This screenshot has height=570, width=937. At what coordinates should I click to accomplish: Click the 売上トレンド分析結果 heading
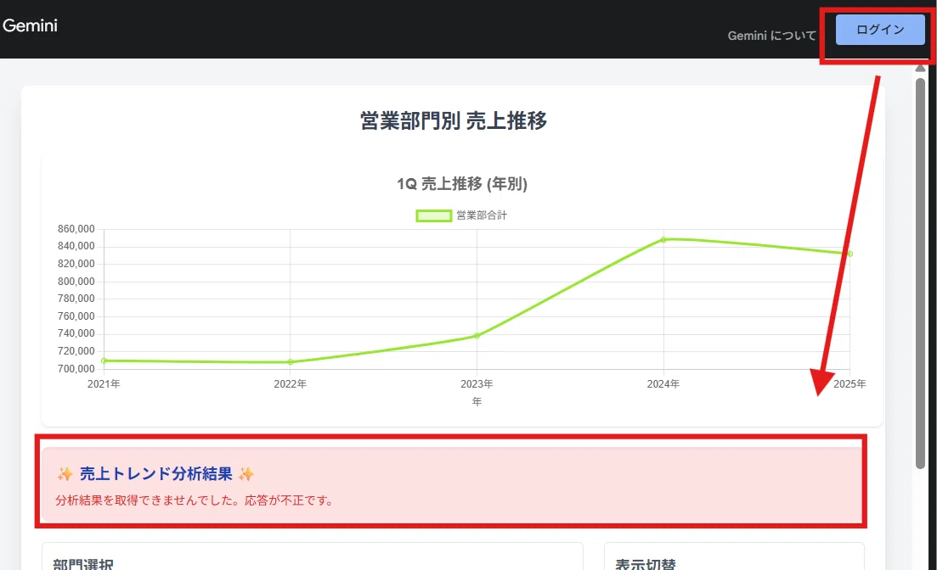click(156, 474)
